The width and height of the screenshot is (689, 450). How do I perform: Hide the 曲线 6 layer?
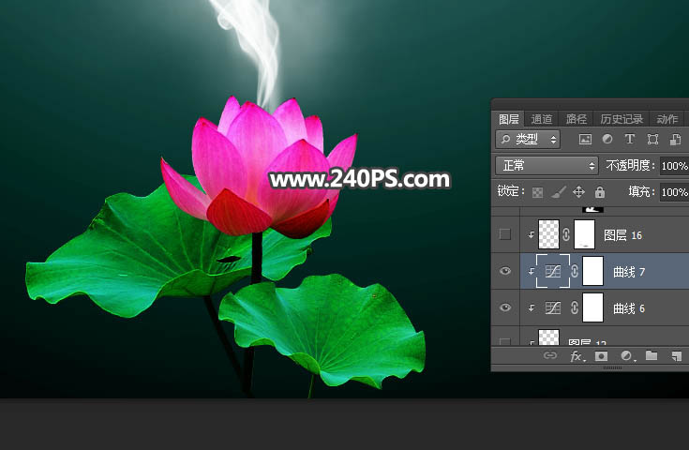pyautogui.click(x=506, y=307)
